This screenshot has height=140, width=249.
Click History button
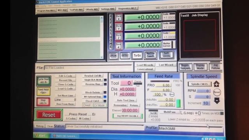(40, 126)
